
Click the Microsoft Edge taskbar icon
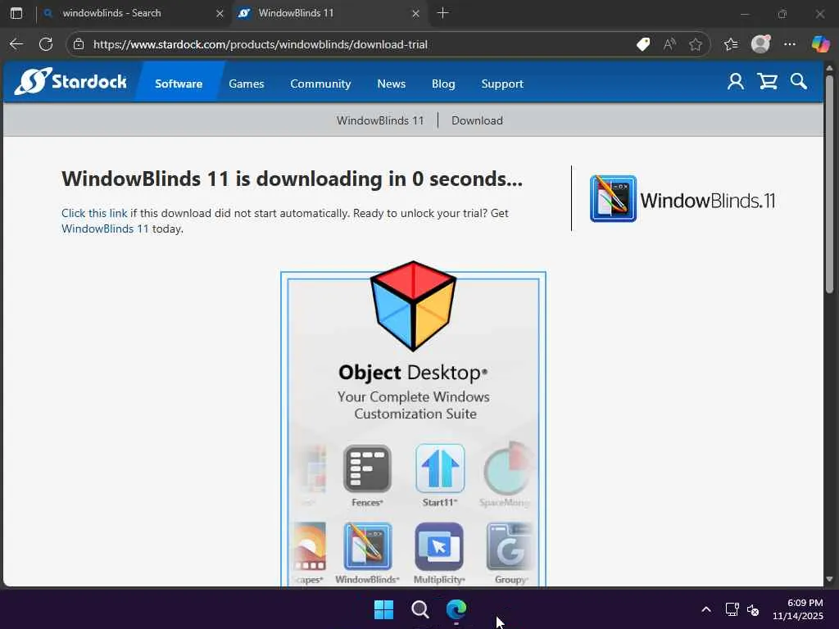(456, 609)
